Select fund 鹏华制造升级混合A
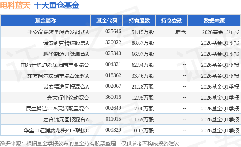241x147 pixels. point(66,54)
